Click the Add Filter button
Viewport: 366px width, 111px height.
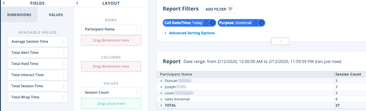pos(219,9)
